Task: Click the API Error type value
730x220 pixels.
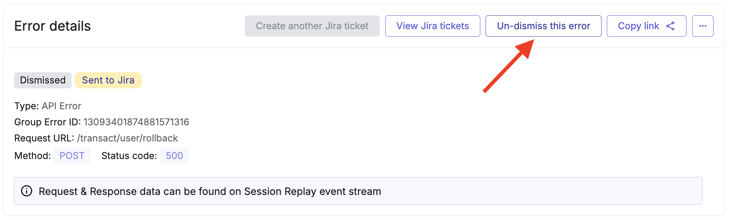Action: pyautogui.click(x=61, y=106)
